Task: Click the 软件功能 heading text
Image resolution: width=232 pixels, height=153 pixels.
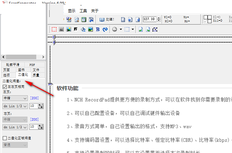Action: (67, 88)
